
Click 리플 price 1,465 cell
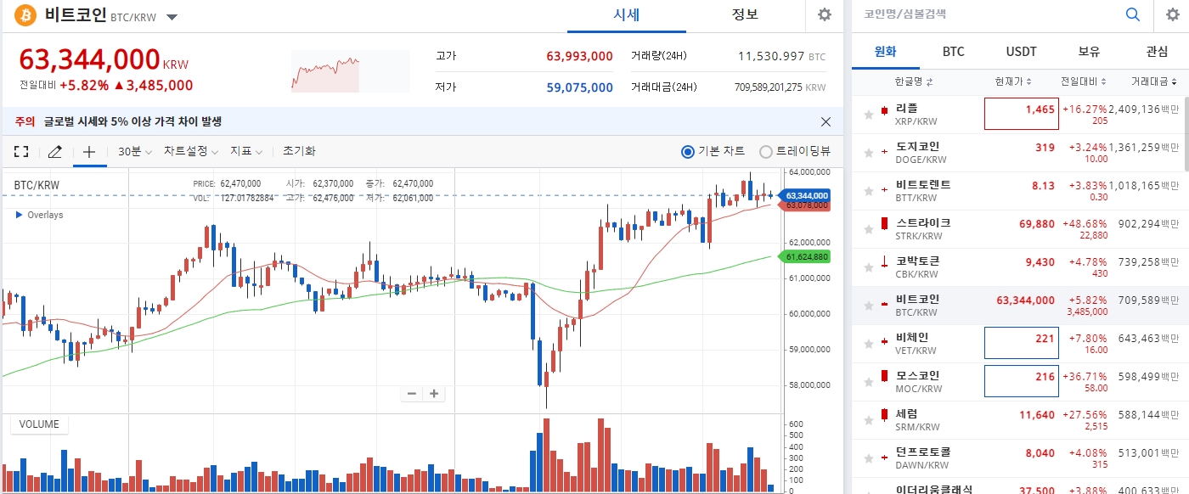(x=1022, y=114)
